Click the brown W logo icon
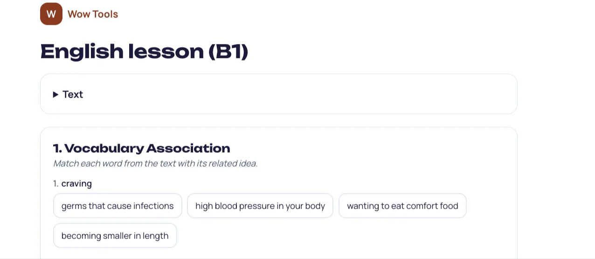 pyautogui.click(x=51, y=14)
